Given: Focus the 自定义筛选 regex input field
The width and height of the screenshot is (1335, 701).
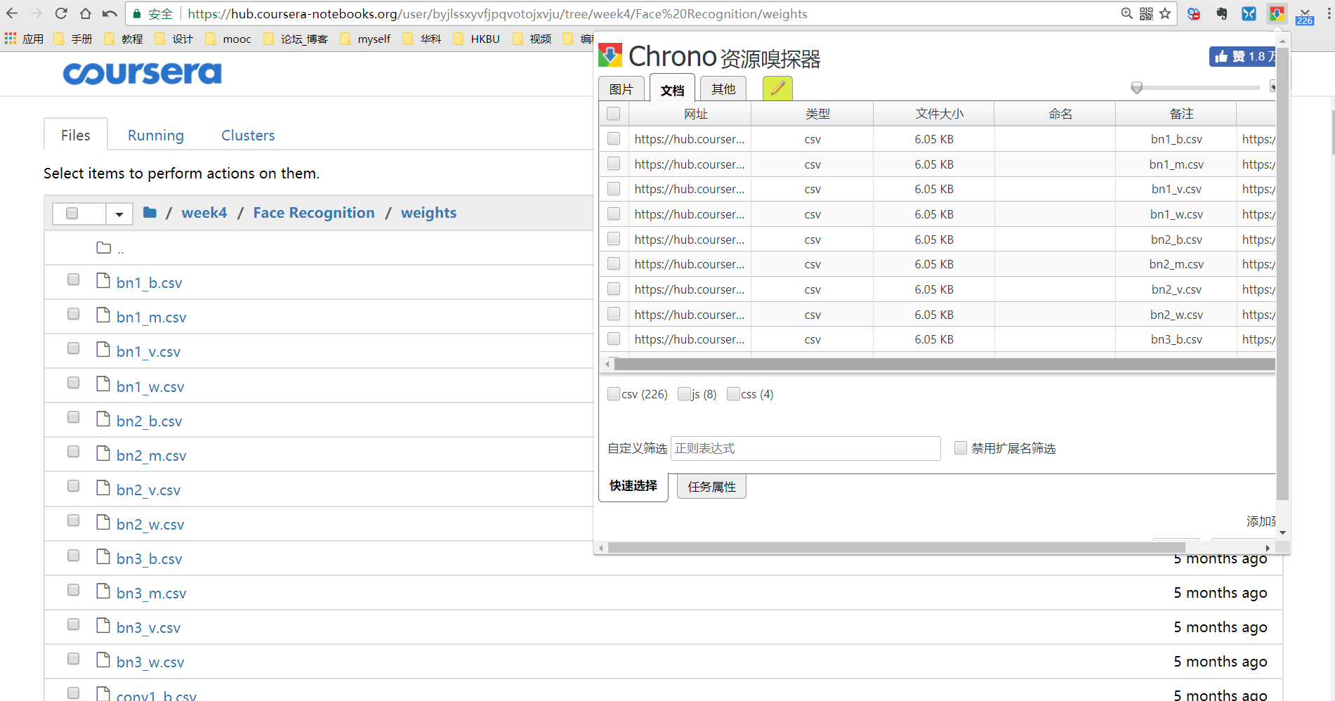Looking at the screenshot, I should pyautogui.click(x=805, y=448).
